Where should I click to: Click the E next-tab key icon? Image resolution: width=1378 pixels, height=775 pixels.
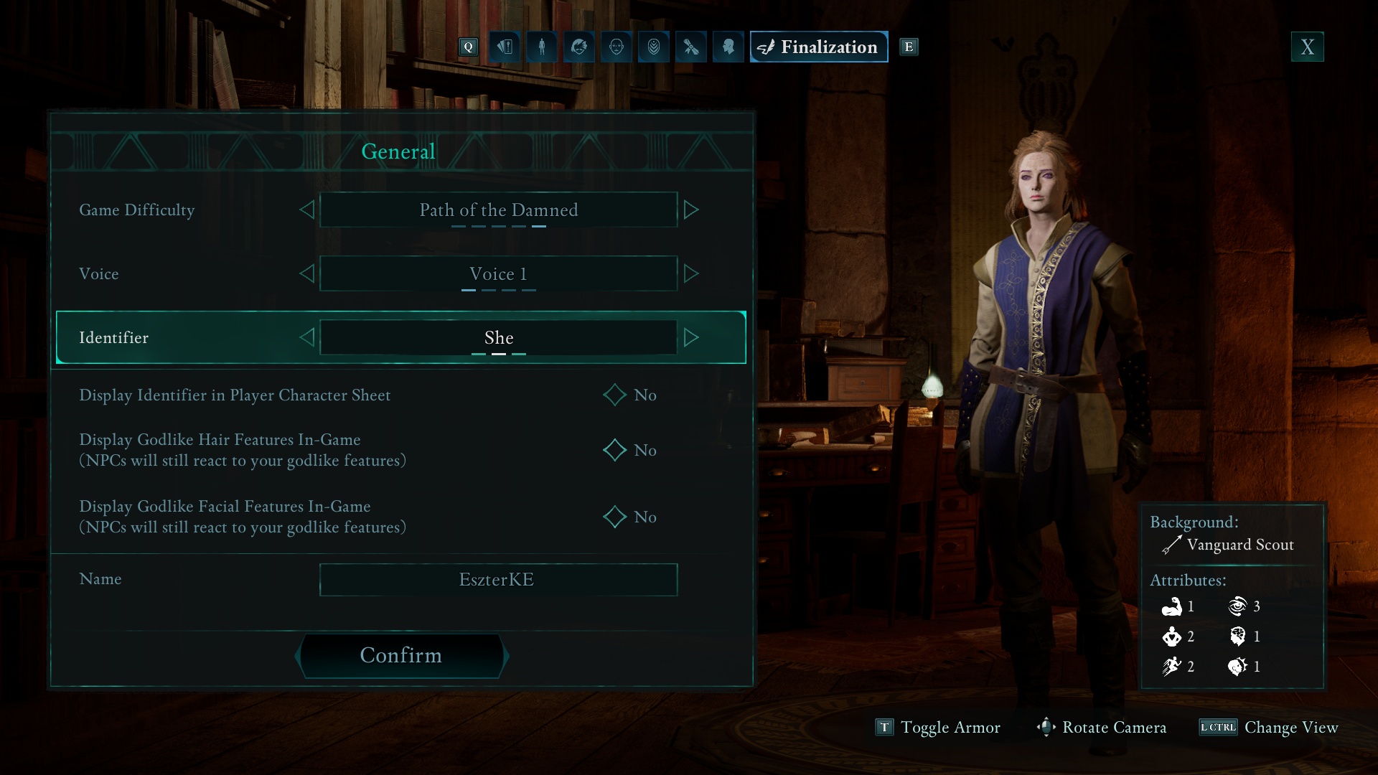[909, 47]
